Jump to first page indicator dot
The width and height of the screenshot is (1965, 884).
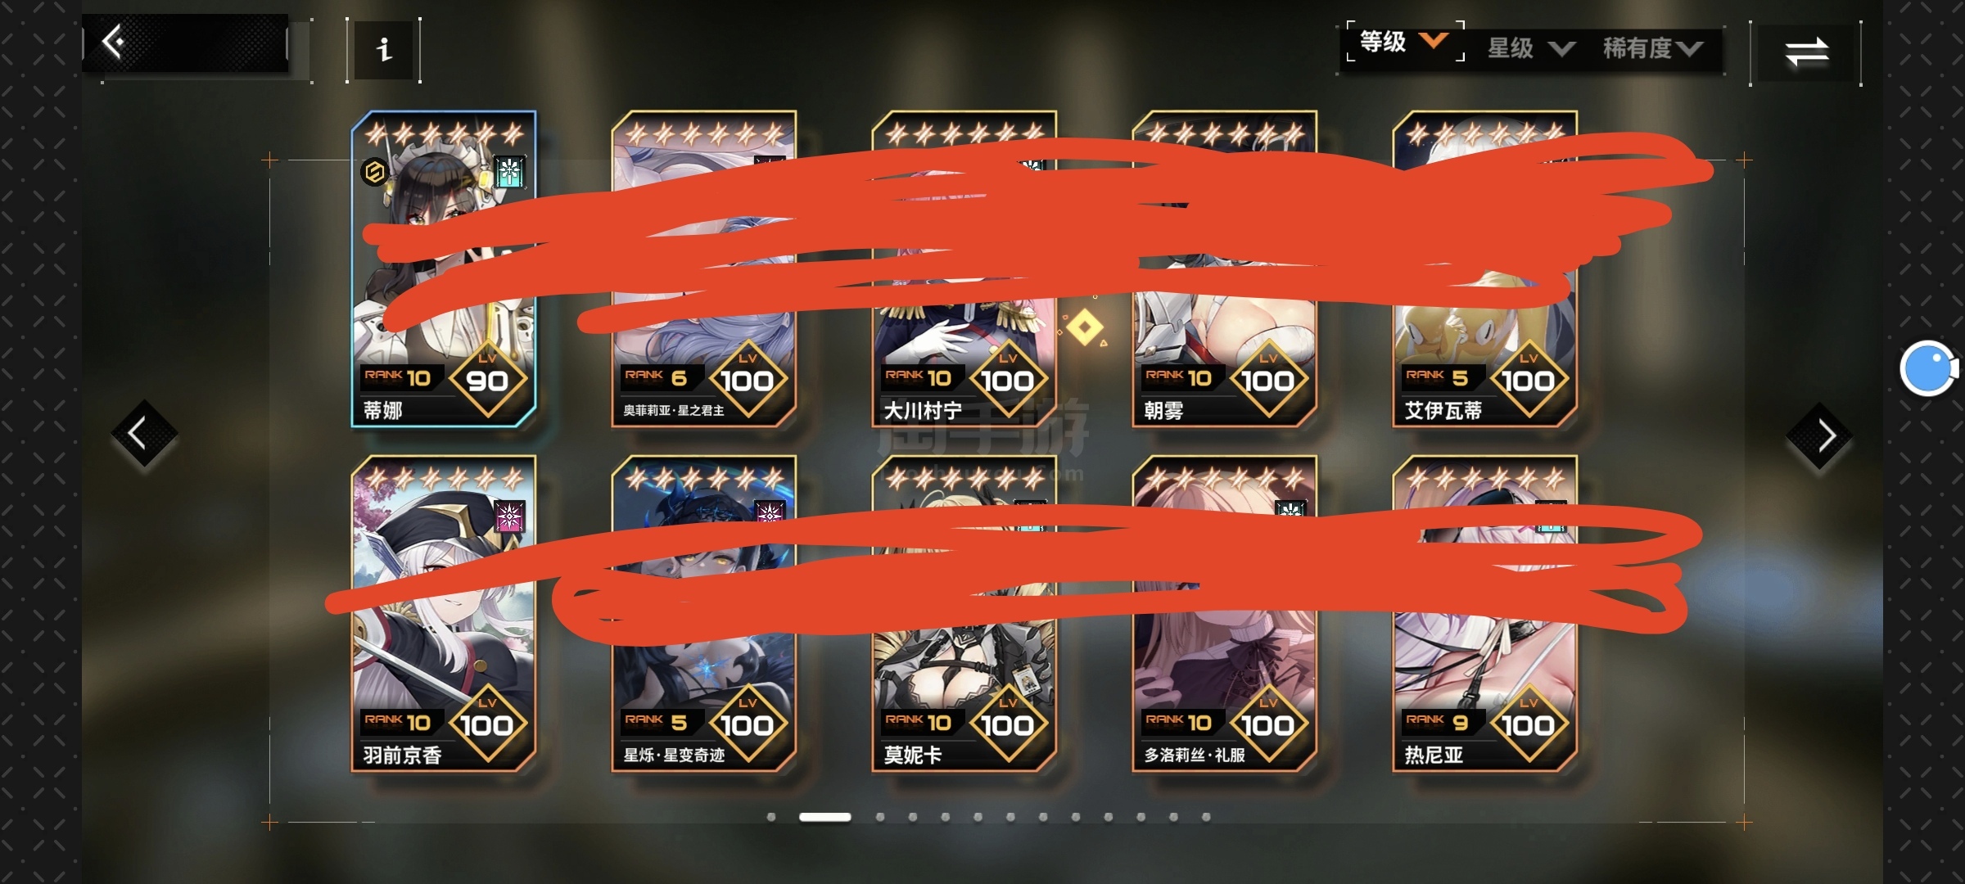coord(771,817)
